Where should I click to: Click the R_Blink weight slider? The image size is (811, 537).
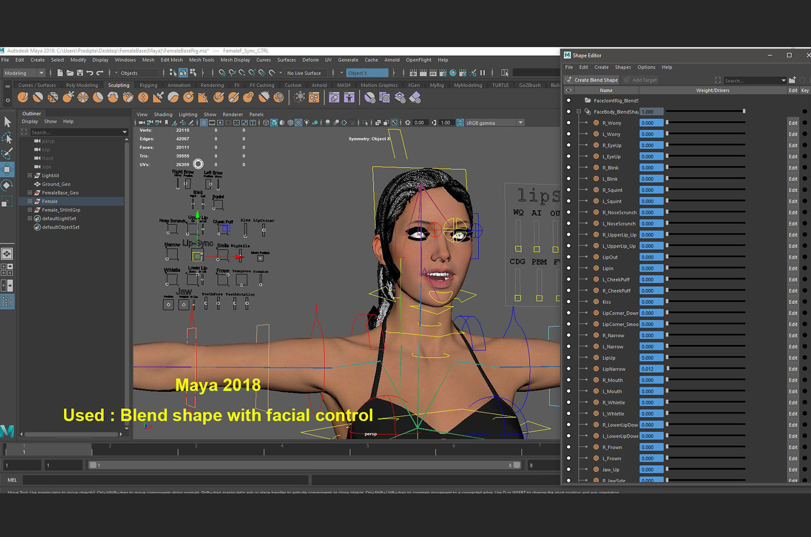[x=705, y=168]
